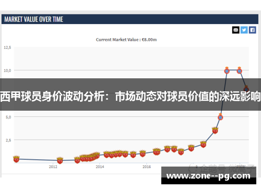Viewport: 261px width, 189px height.
Task: Select the blue-striped badge marker on the 5,0 line
Action: (220, 117)
